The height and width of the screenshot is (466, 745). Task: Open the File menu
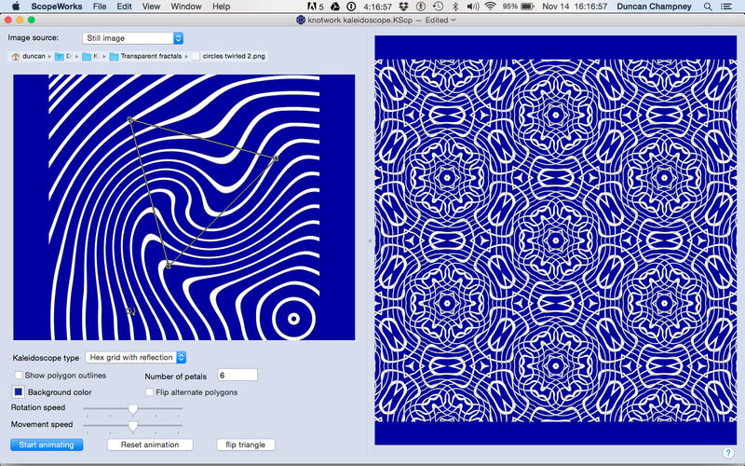click(x=99, y=7)
